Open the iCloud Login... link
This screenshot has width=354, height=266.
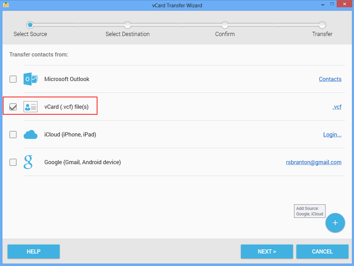(332, 134)
